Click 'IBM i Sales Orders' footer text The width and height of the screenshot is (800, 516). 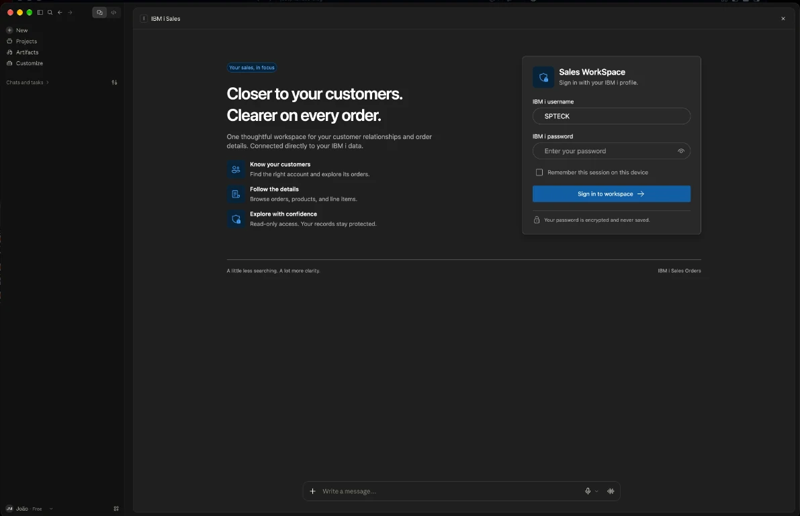(679, 271)
